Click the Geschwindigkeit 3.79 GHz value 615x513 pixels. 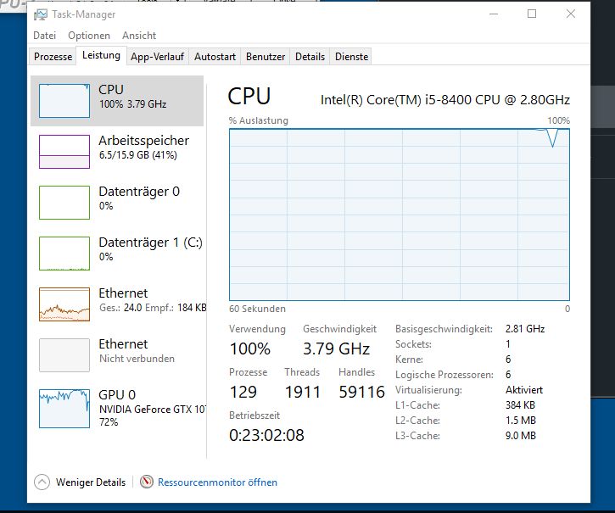(x=336, y=349)
